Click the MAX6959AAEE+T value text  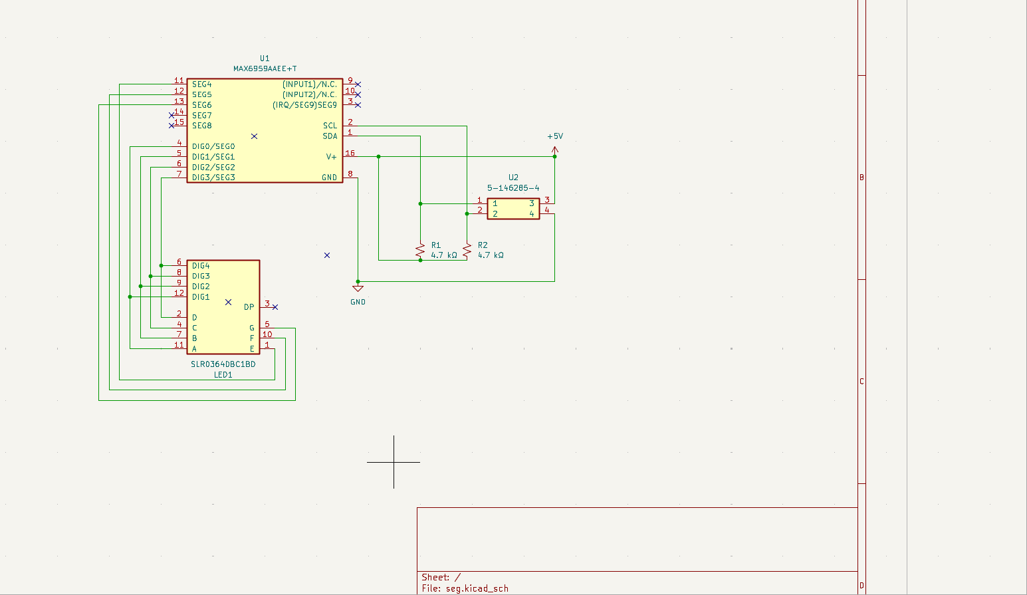[265, 68]
